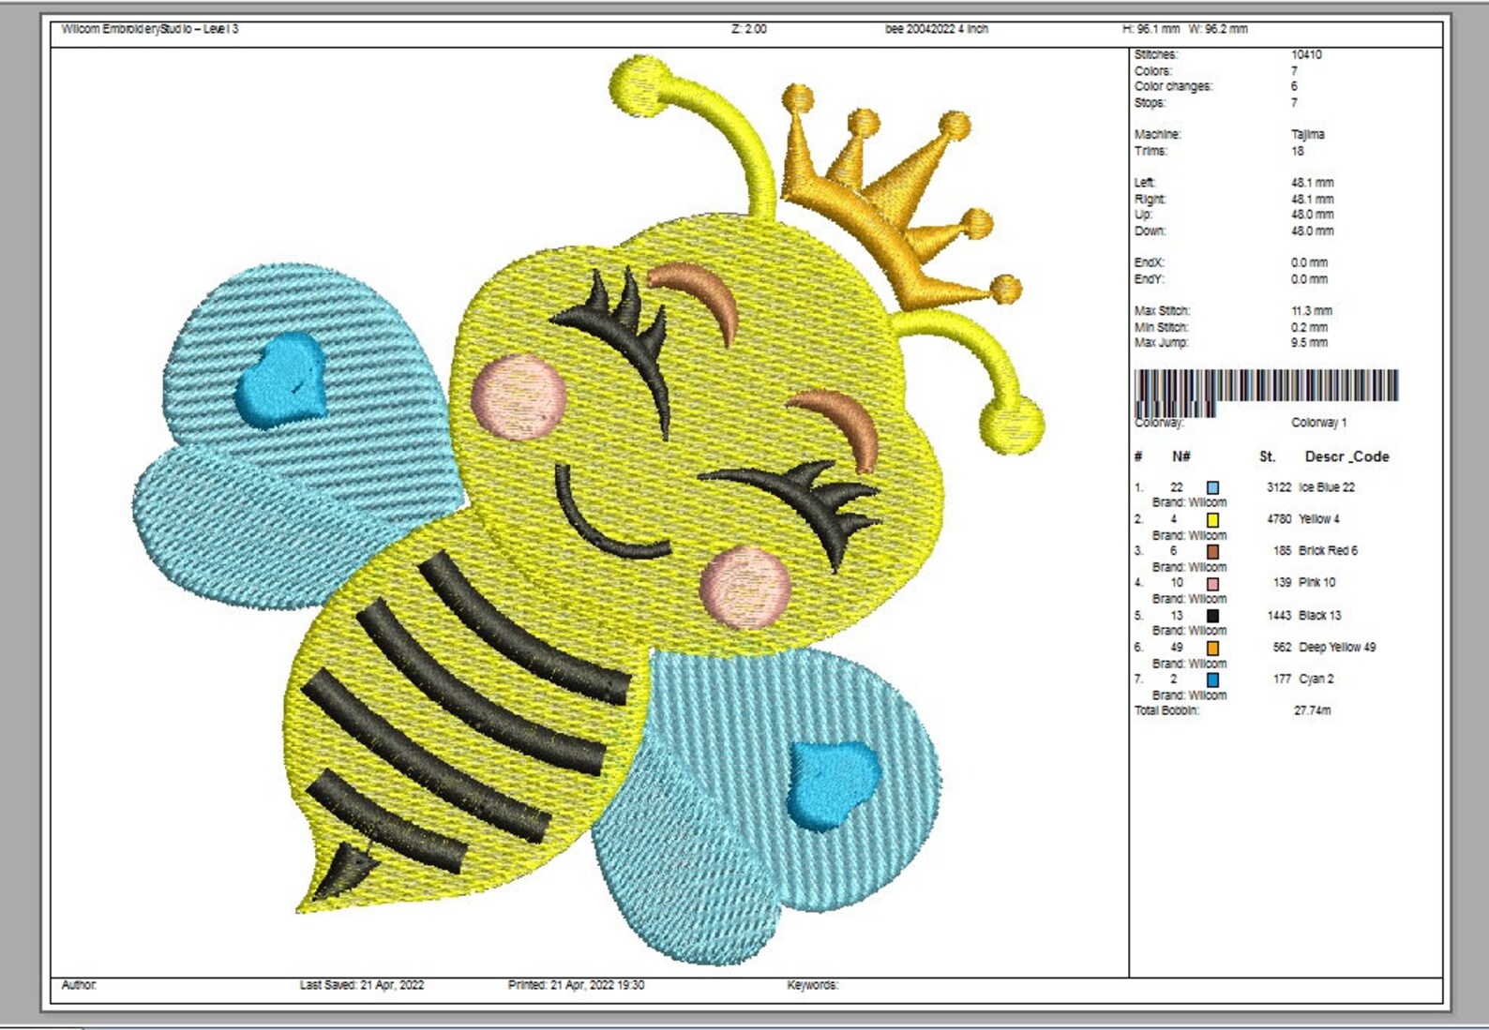
Task: Click the Trims value '18'
Action: [1298, 151]
